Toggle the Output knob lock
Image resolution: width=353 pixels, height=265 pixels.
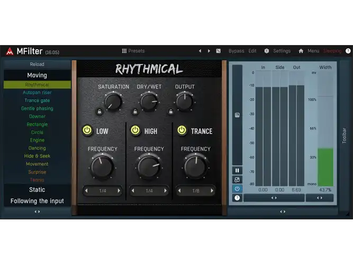[170, 111]
